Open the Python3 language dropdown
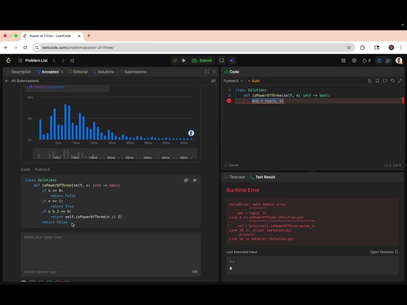This screenshot has width=407, height=305. click(233, 81)
